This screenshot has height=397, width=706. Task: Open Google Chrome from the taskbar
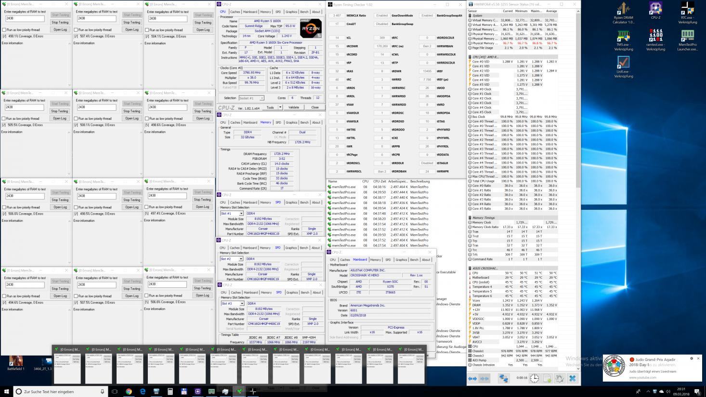(x=129, y=391)
